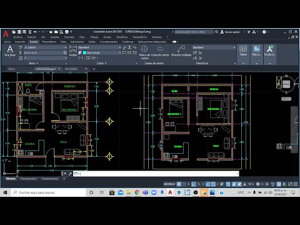Click the add layout plus button
Viewport: 300px width, 225px height.
(64, 179)
